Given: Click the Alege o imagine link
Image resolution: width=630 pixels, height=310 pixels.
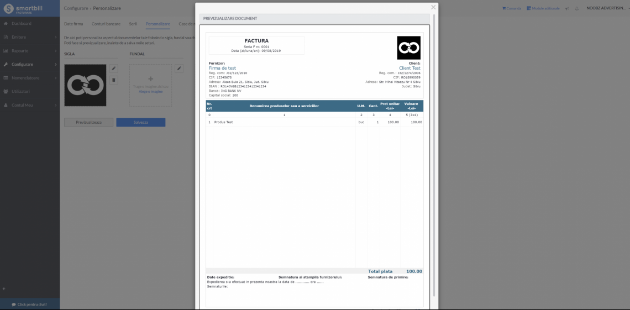Looking at the screenshot, I should [150, 92].
